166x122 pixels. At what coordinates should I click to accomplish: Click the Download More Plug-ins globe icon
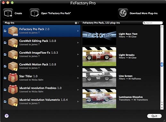tap(123, 13)
